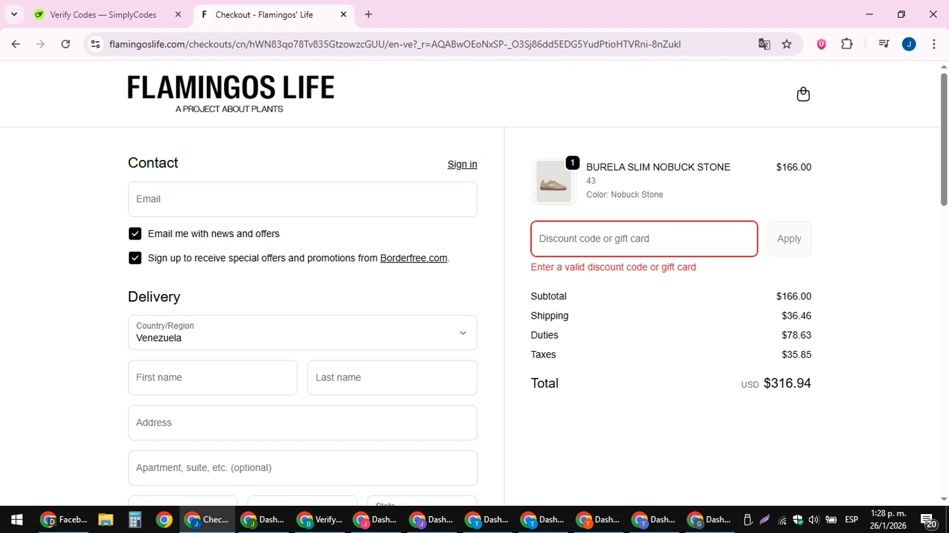Open File Explorer from the taskbar
This screenshot has width=949, height=533.
tap(106, 520)
